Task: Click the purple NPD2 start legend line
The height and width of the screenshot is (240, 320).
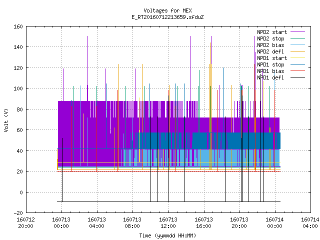Action: coord(297,32)
